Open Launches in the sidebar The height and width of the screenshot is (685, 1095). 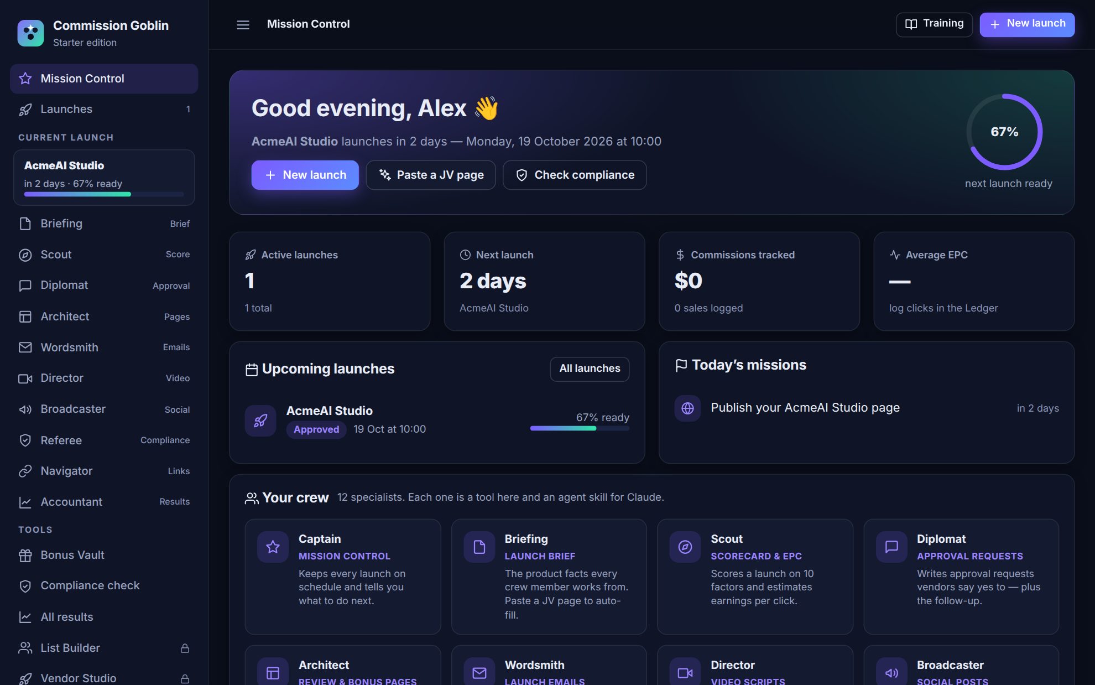click(x=104, y=109)
